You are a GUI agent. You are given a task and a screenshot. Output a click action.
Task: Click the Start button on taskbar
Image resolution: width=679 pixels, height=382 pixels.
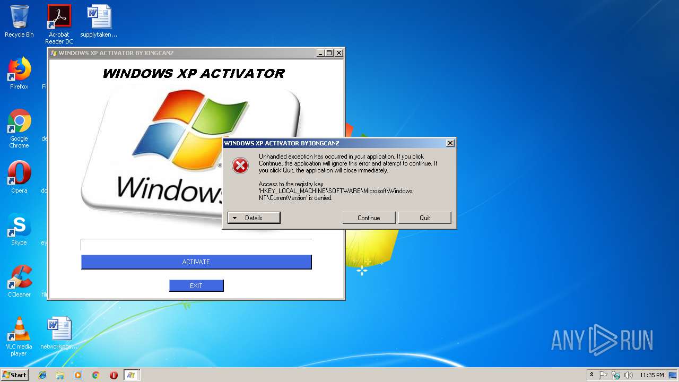(14, 375)
